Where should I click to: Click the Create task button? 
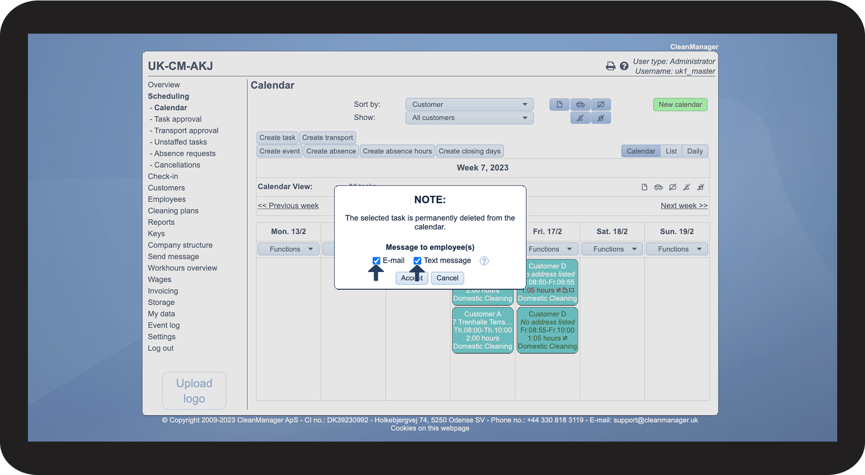click(277, 137)
